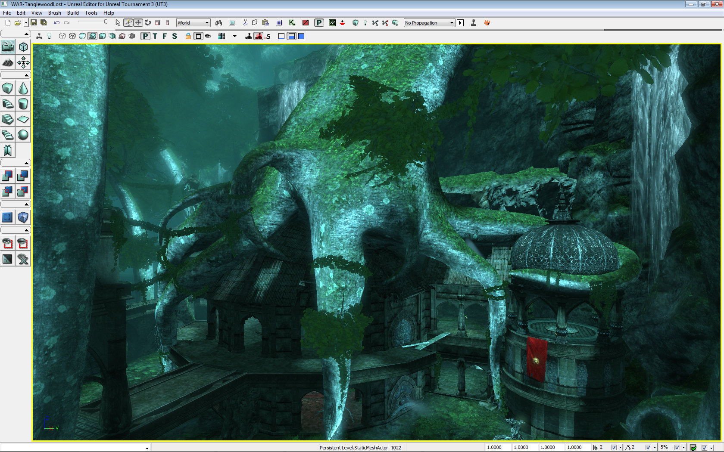This screenshot has width=724, height=452.
Task: Select the sheet brush builder
Action: click(x=23, y=119)
